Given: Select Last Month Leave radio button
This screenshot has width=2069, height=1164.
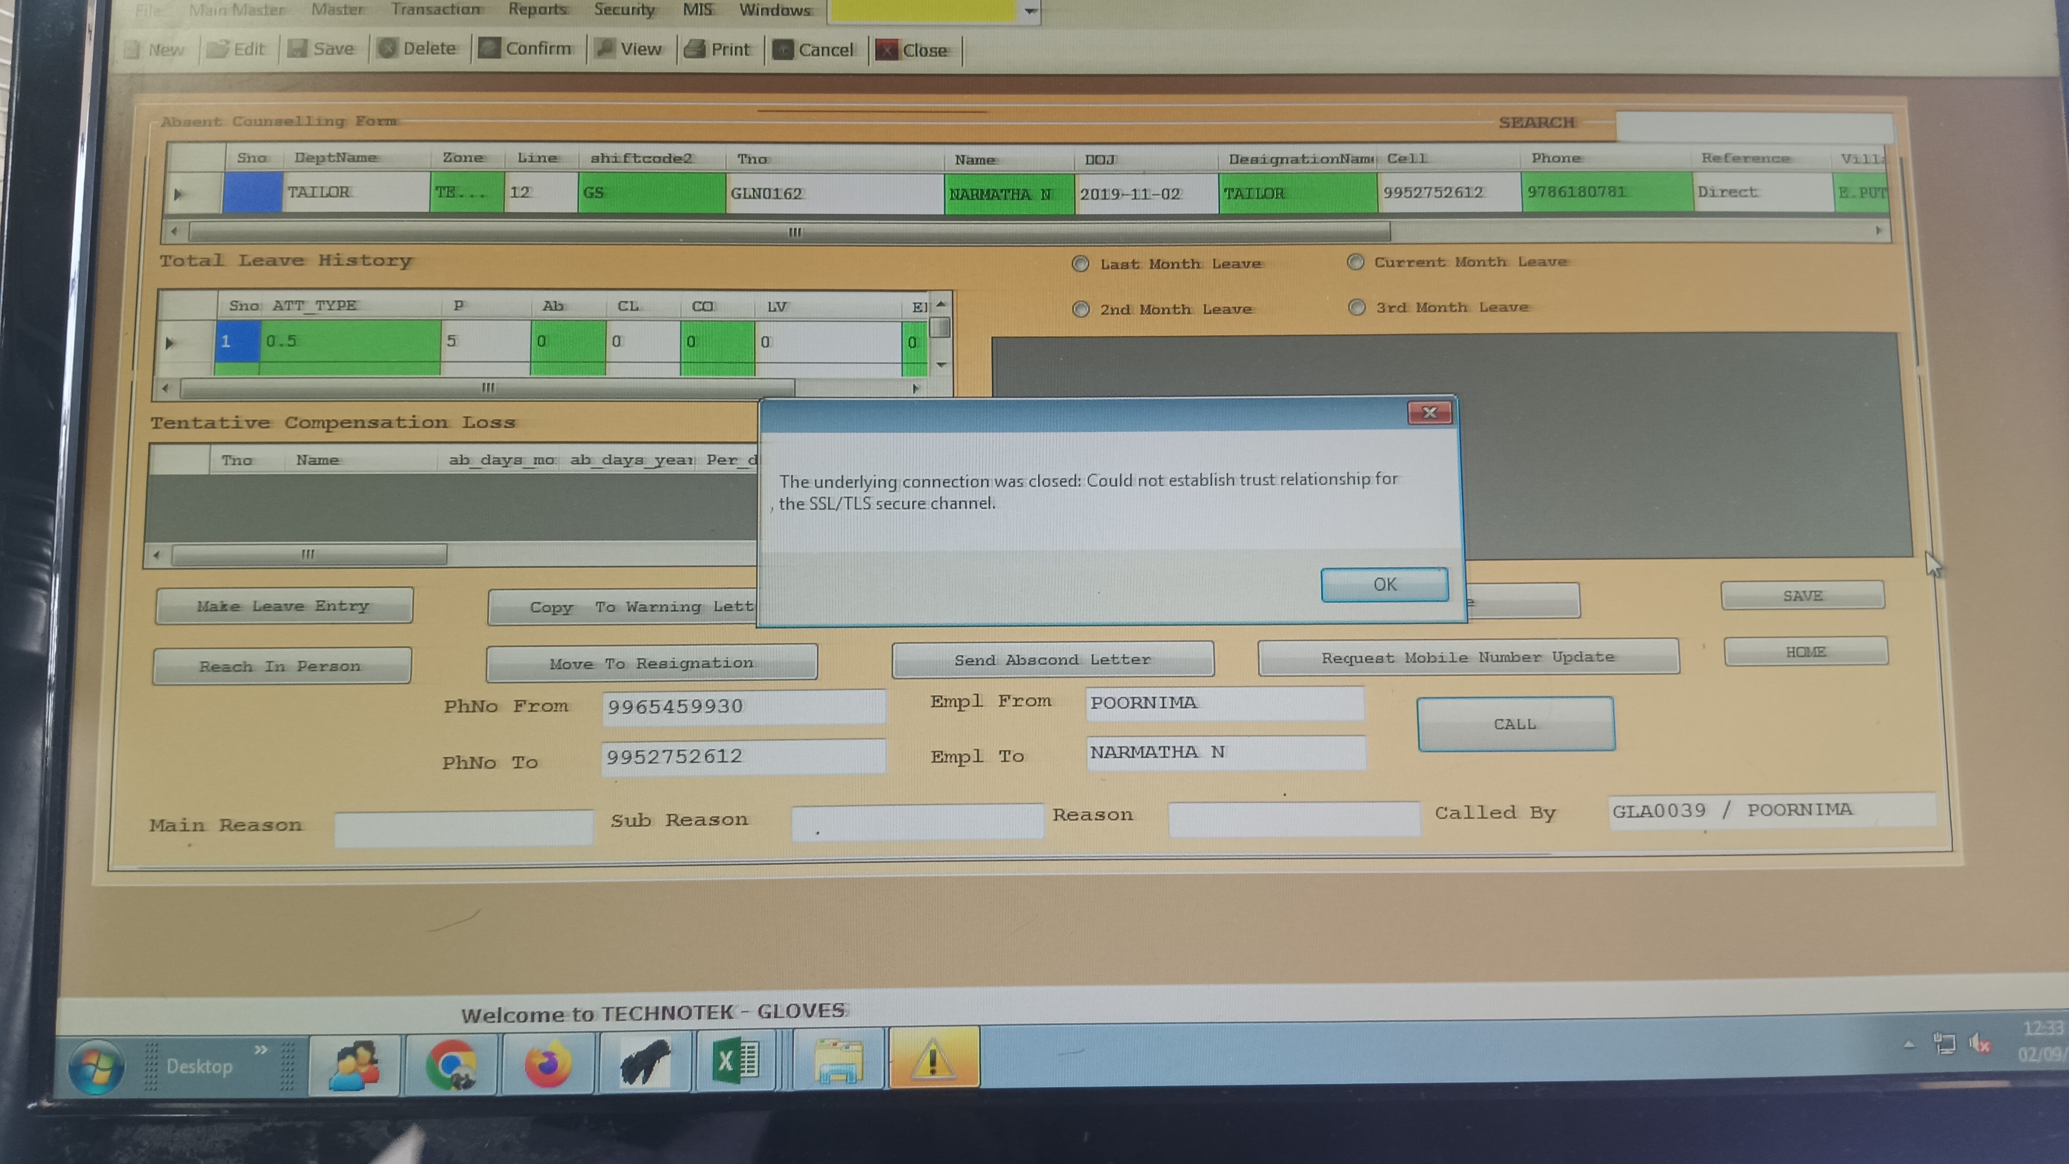Looking at the screenshot, I should coord(1080,264).
